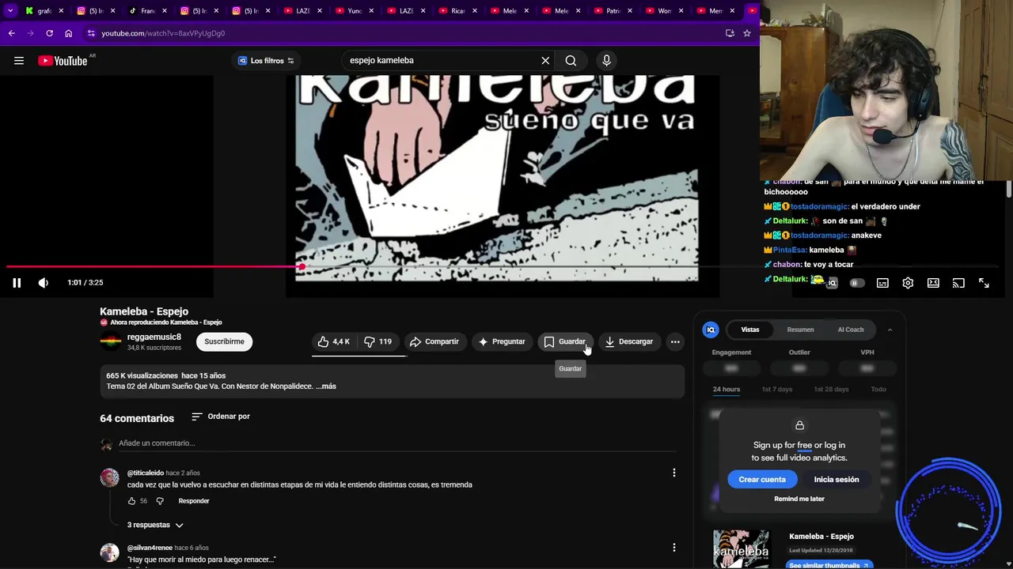Click the magnifier search button
1013x569 pixels.
tap(571, 61)
